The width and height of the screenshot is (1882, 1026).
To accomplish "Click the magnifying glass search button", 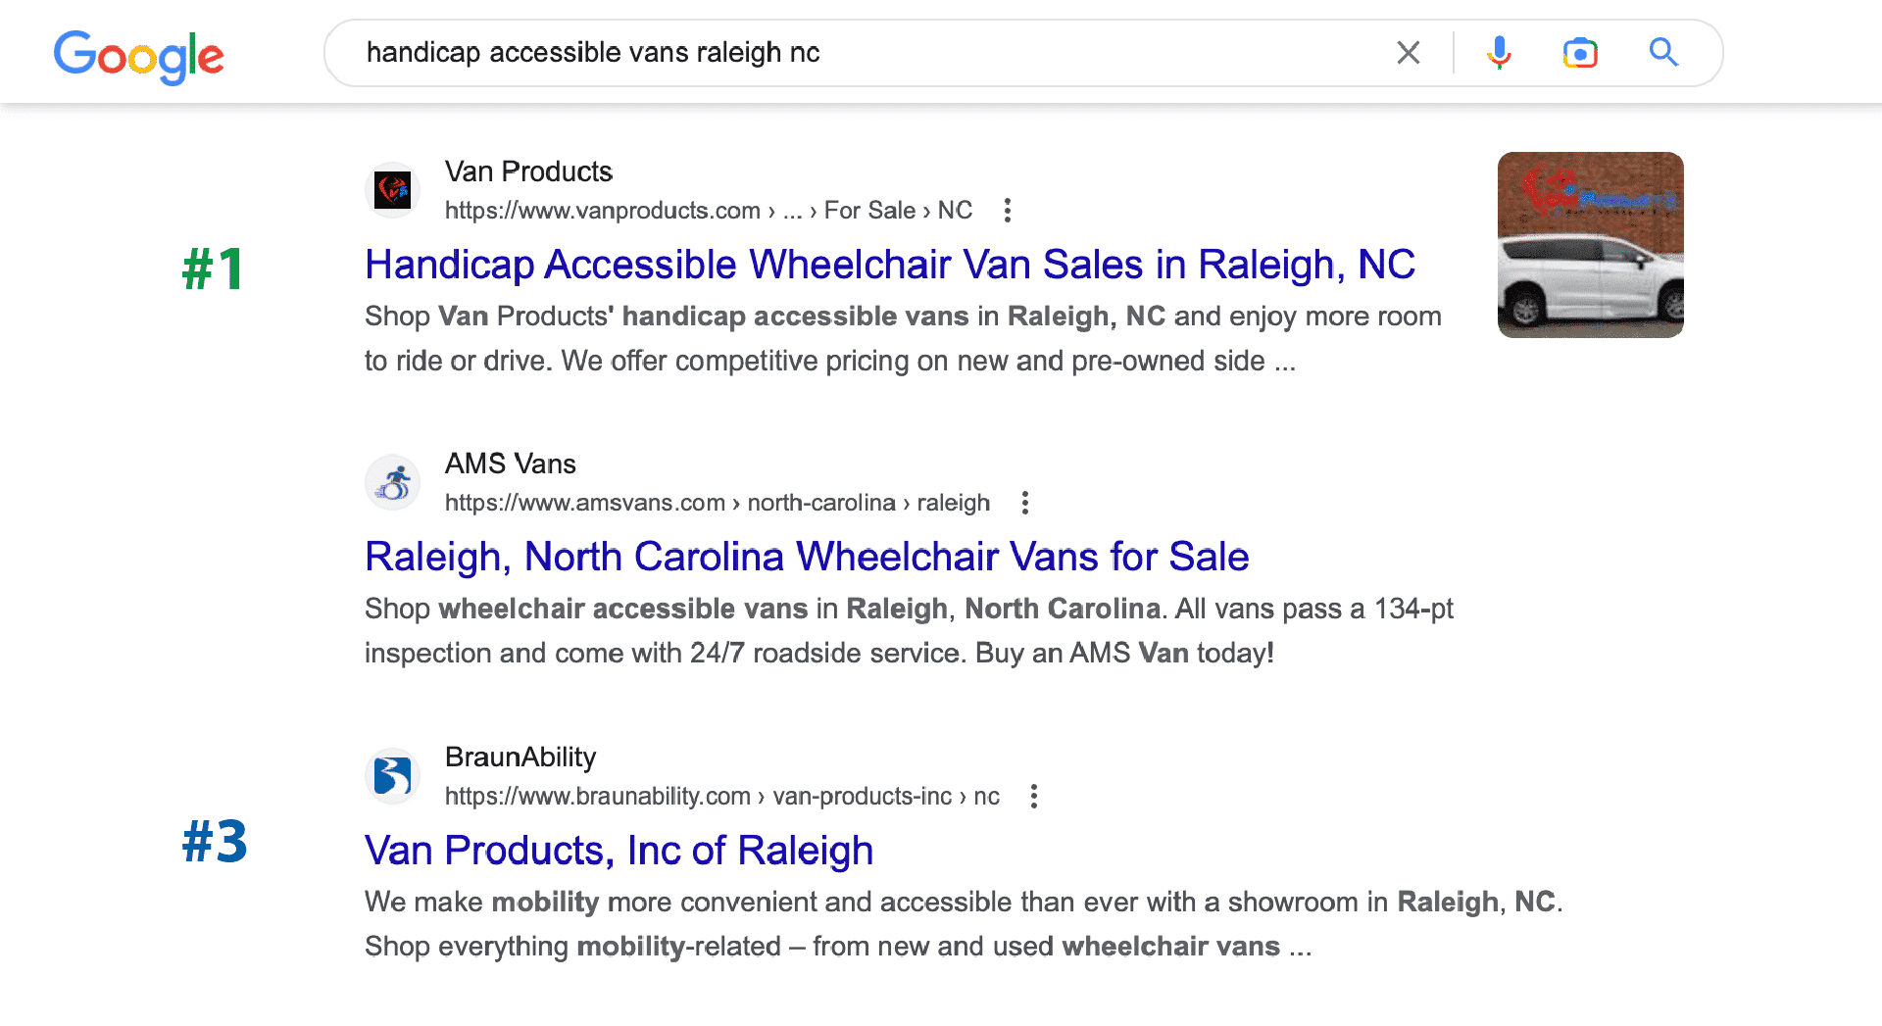I will [1663, 53].
